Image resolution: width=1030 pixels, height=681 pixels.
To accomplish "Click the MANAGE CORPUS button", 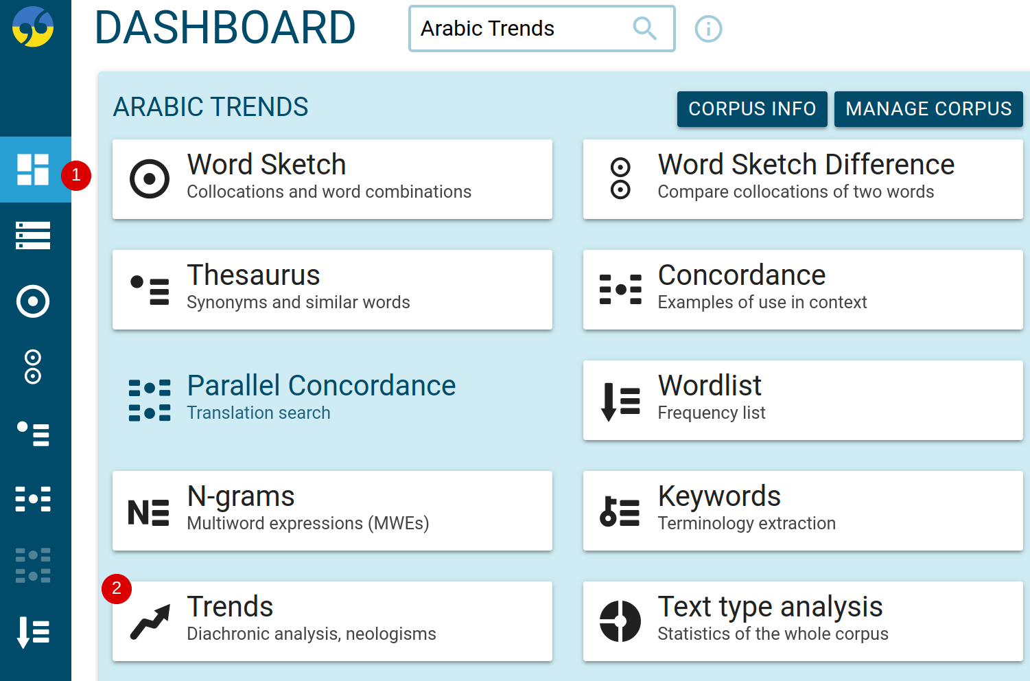I will pos(928,108).
